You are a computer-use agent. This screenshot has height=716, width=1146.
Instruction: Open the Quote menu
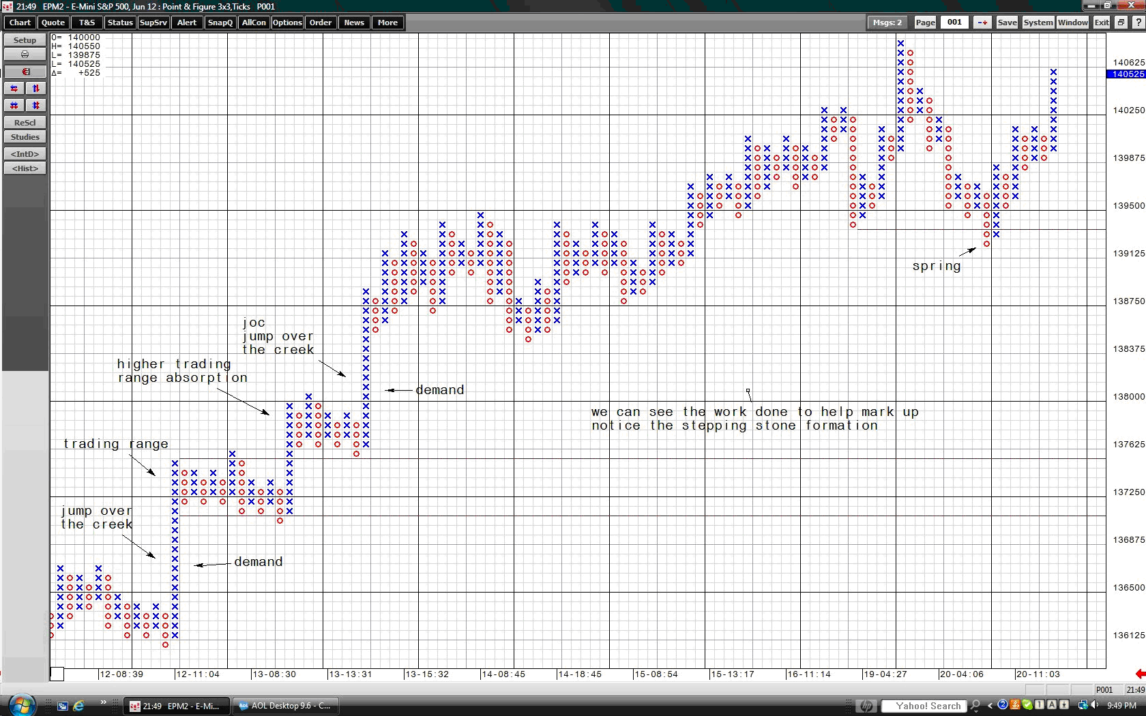pyautogui.click(x=53, y=23)
